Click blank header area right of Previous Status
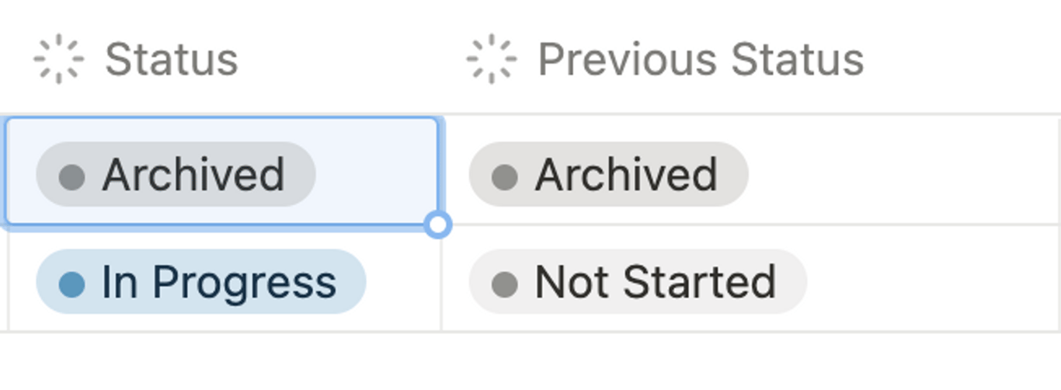This screenshot has height=390, width=1061. pyautogui.click(x=963, y=59)
